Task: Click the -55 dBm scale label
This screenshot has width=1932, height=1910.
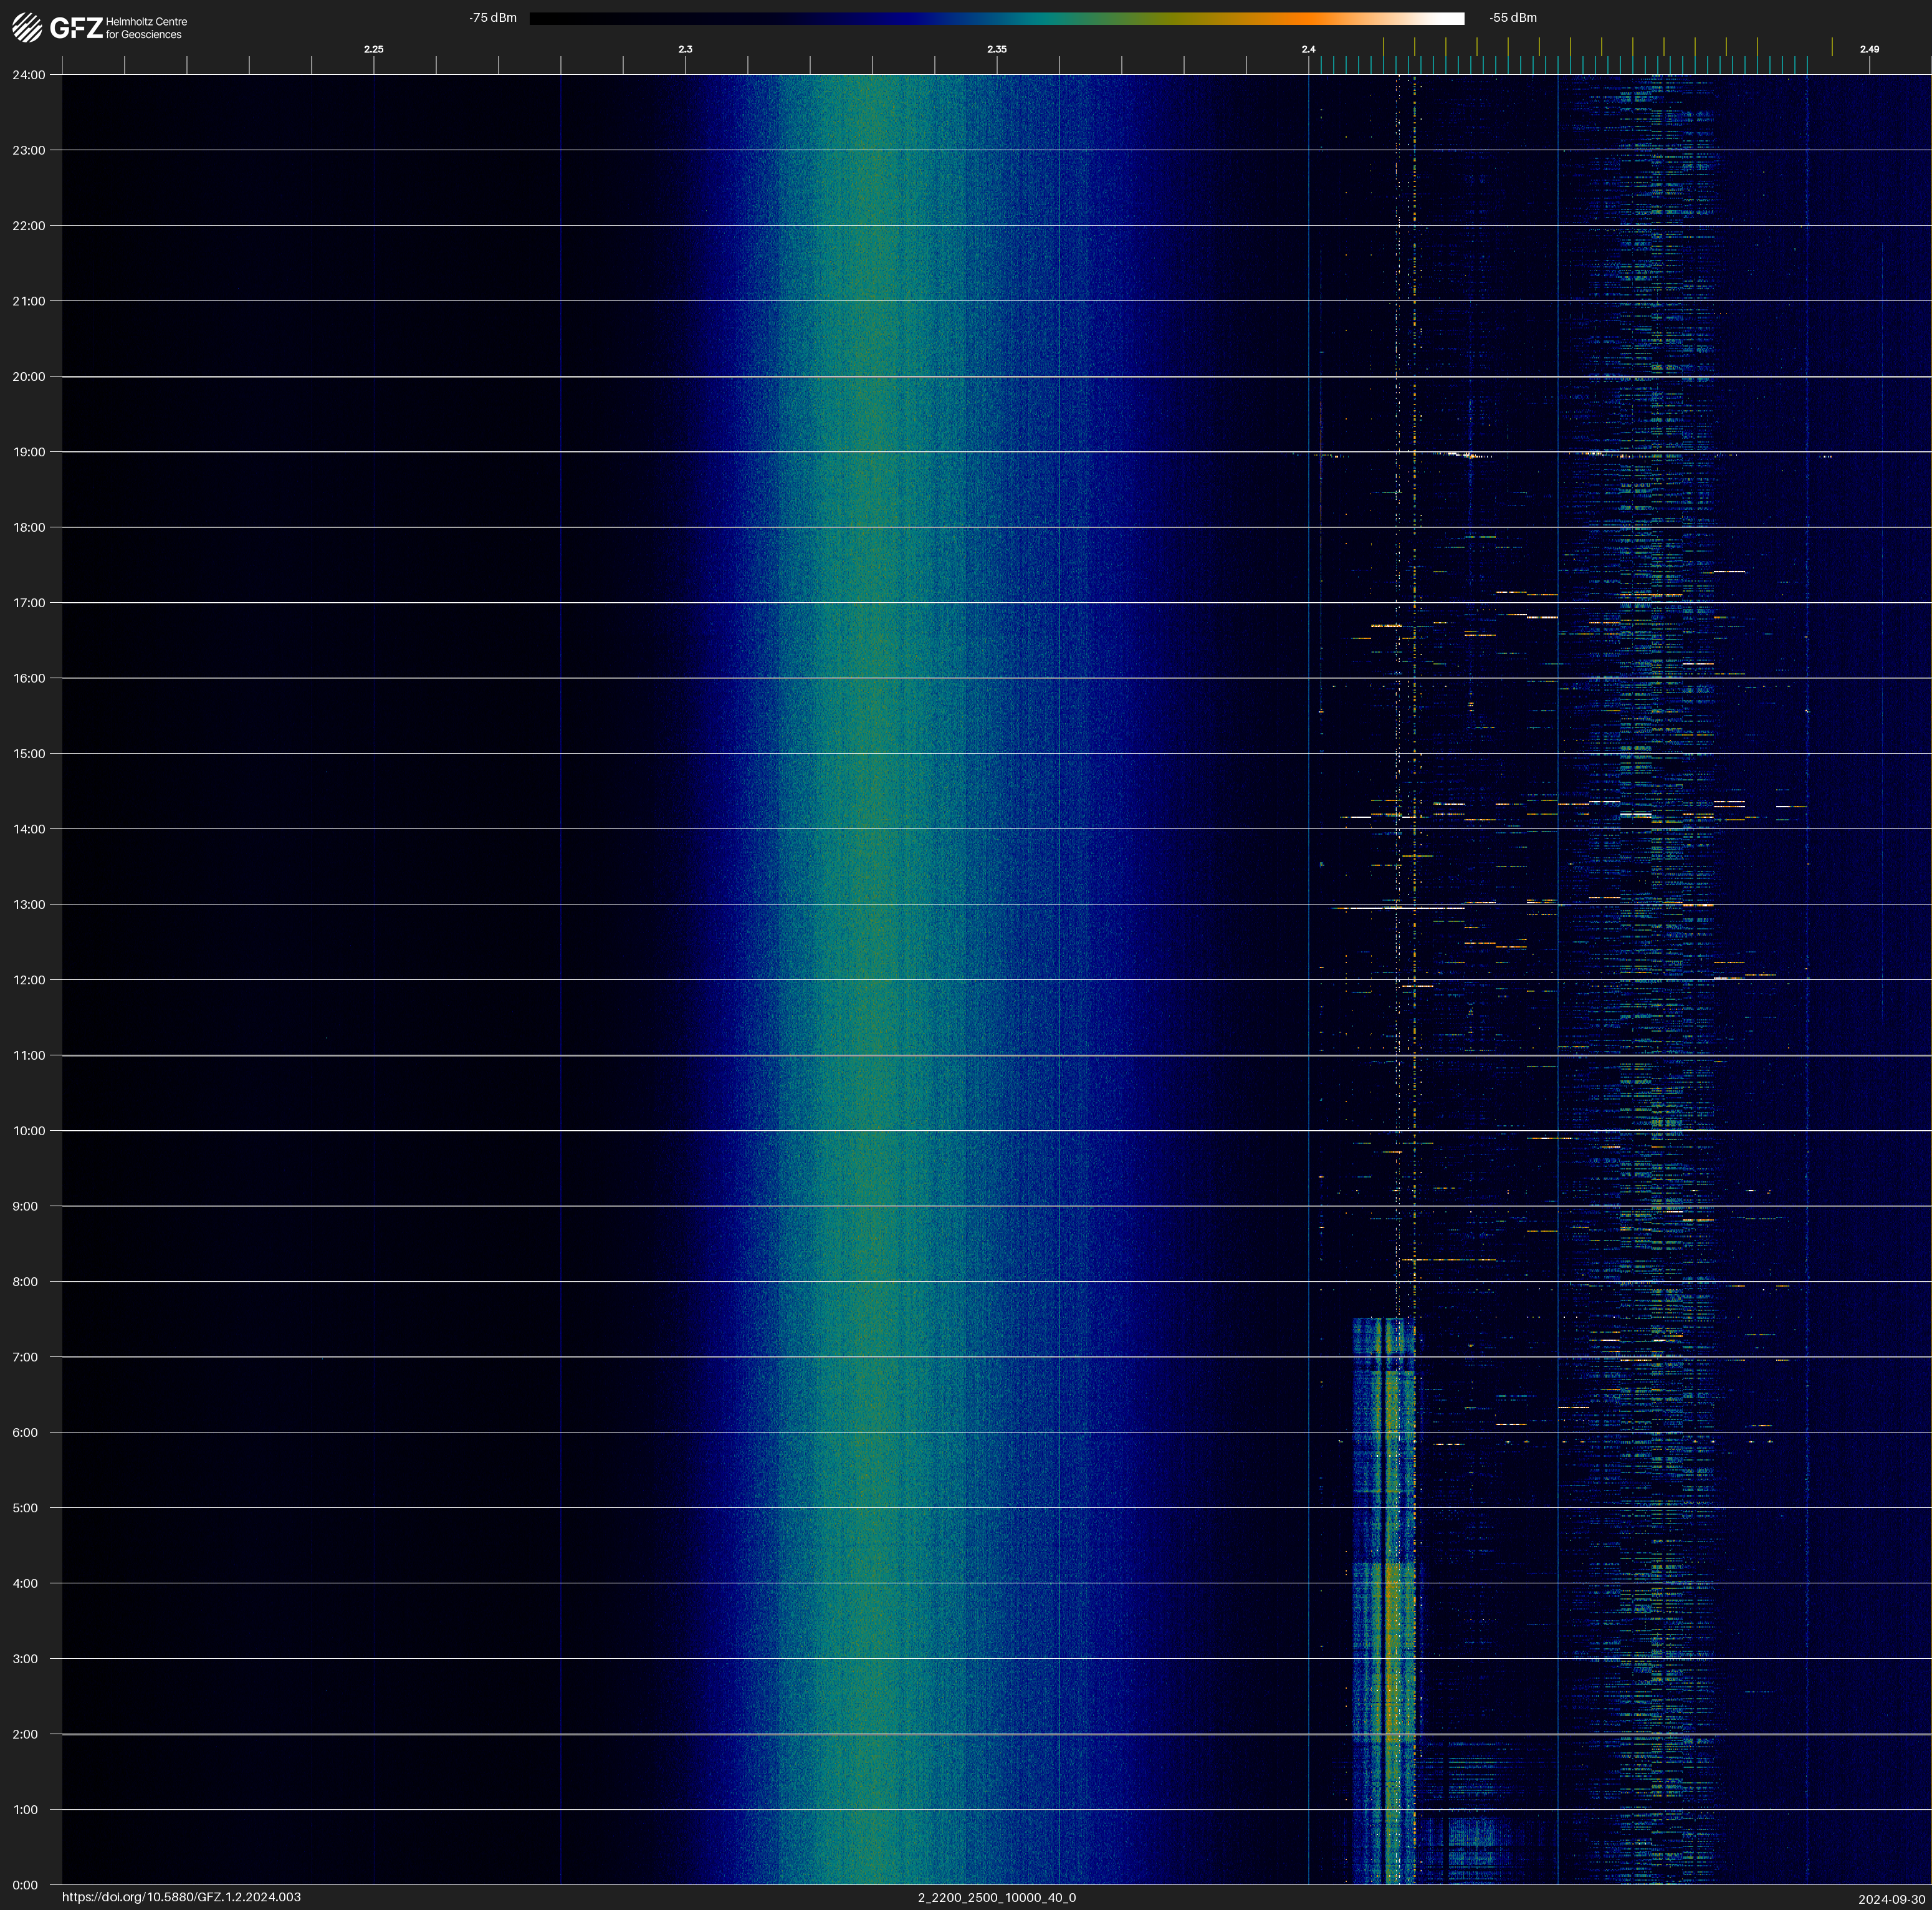Action: coord(1512,18)
